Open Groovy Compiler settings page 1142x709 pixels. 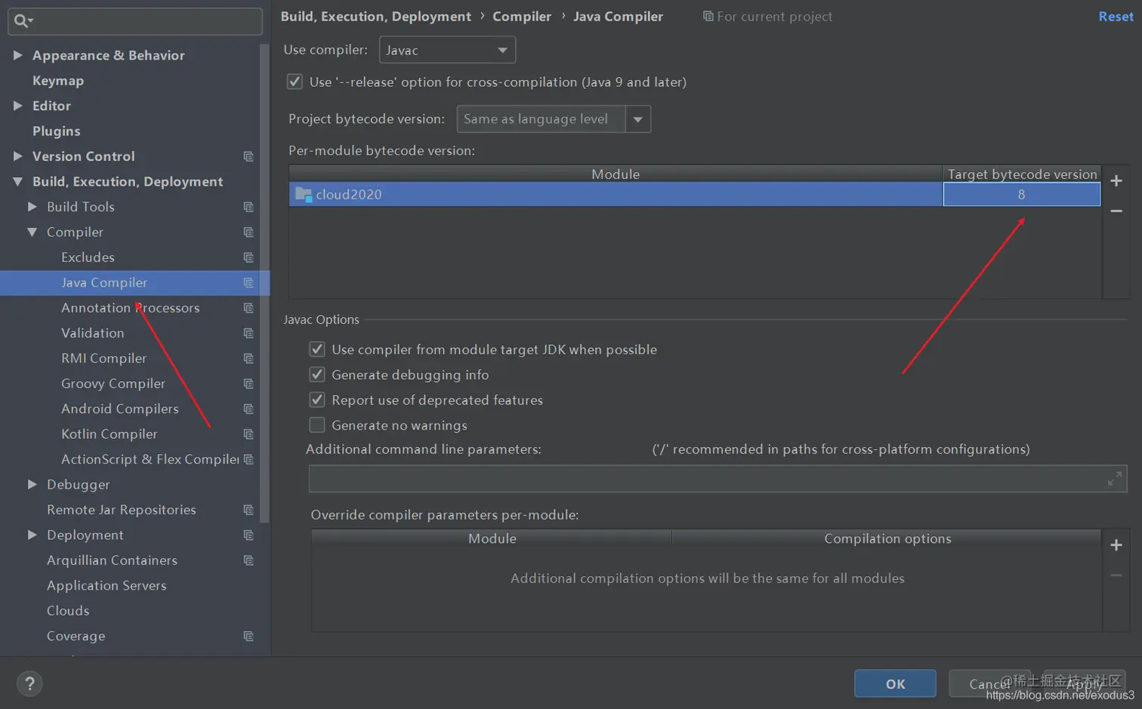pyautogui.click(x=113, y=384)
